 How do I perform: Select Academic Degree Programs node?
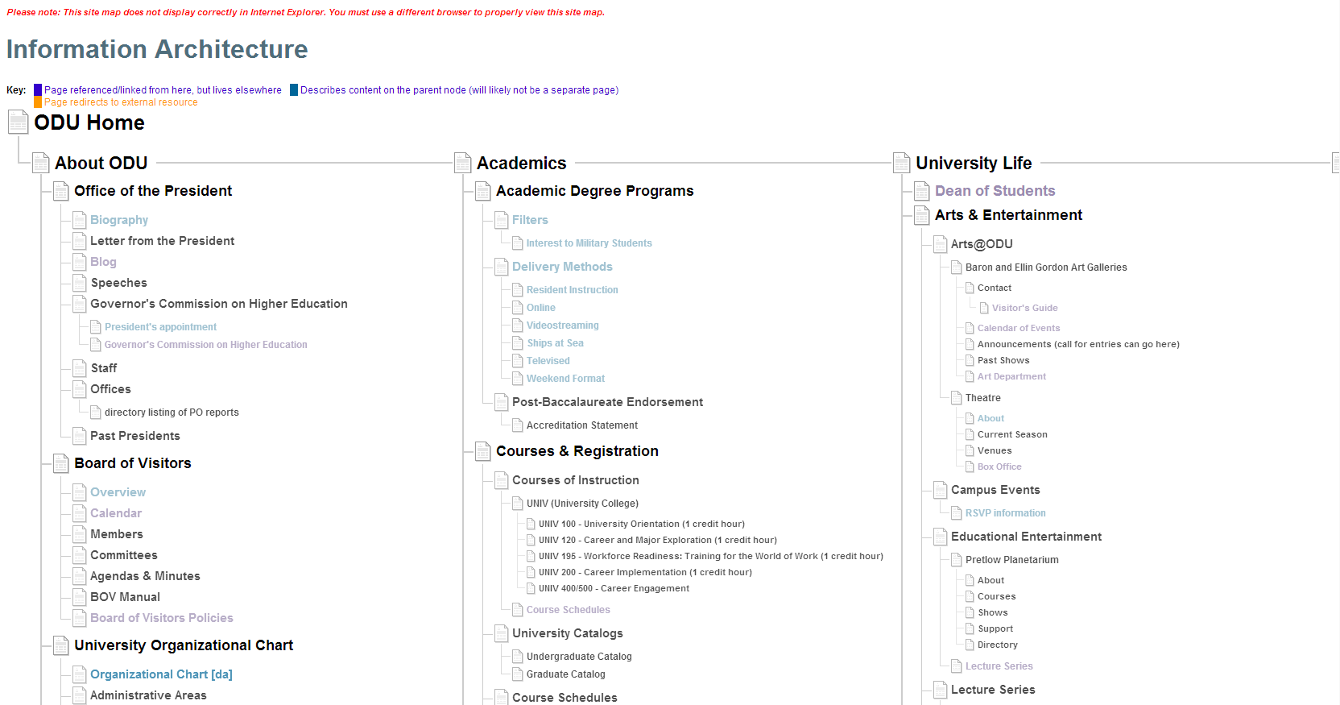pyautogui.click(x=594, y=191)
